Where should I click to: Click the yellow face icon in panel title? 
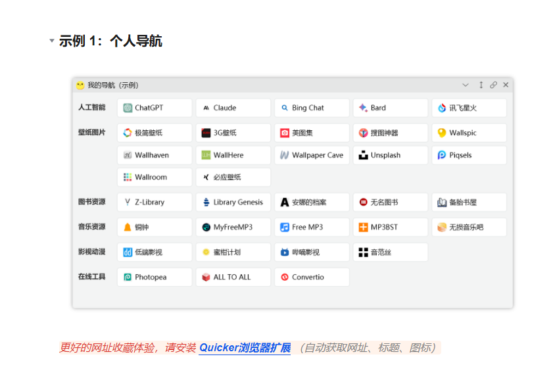(80, 85)
